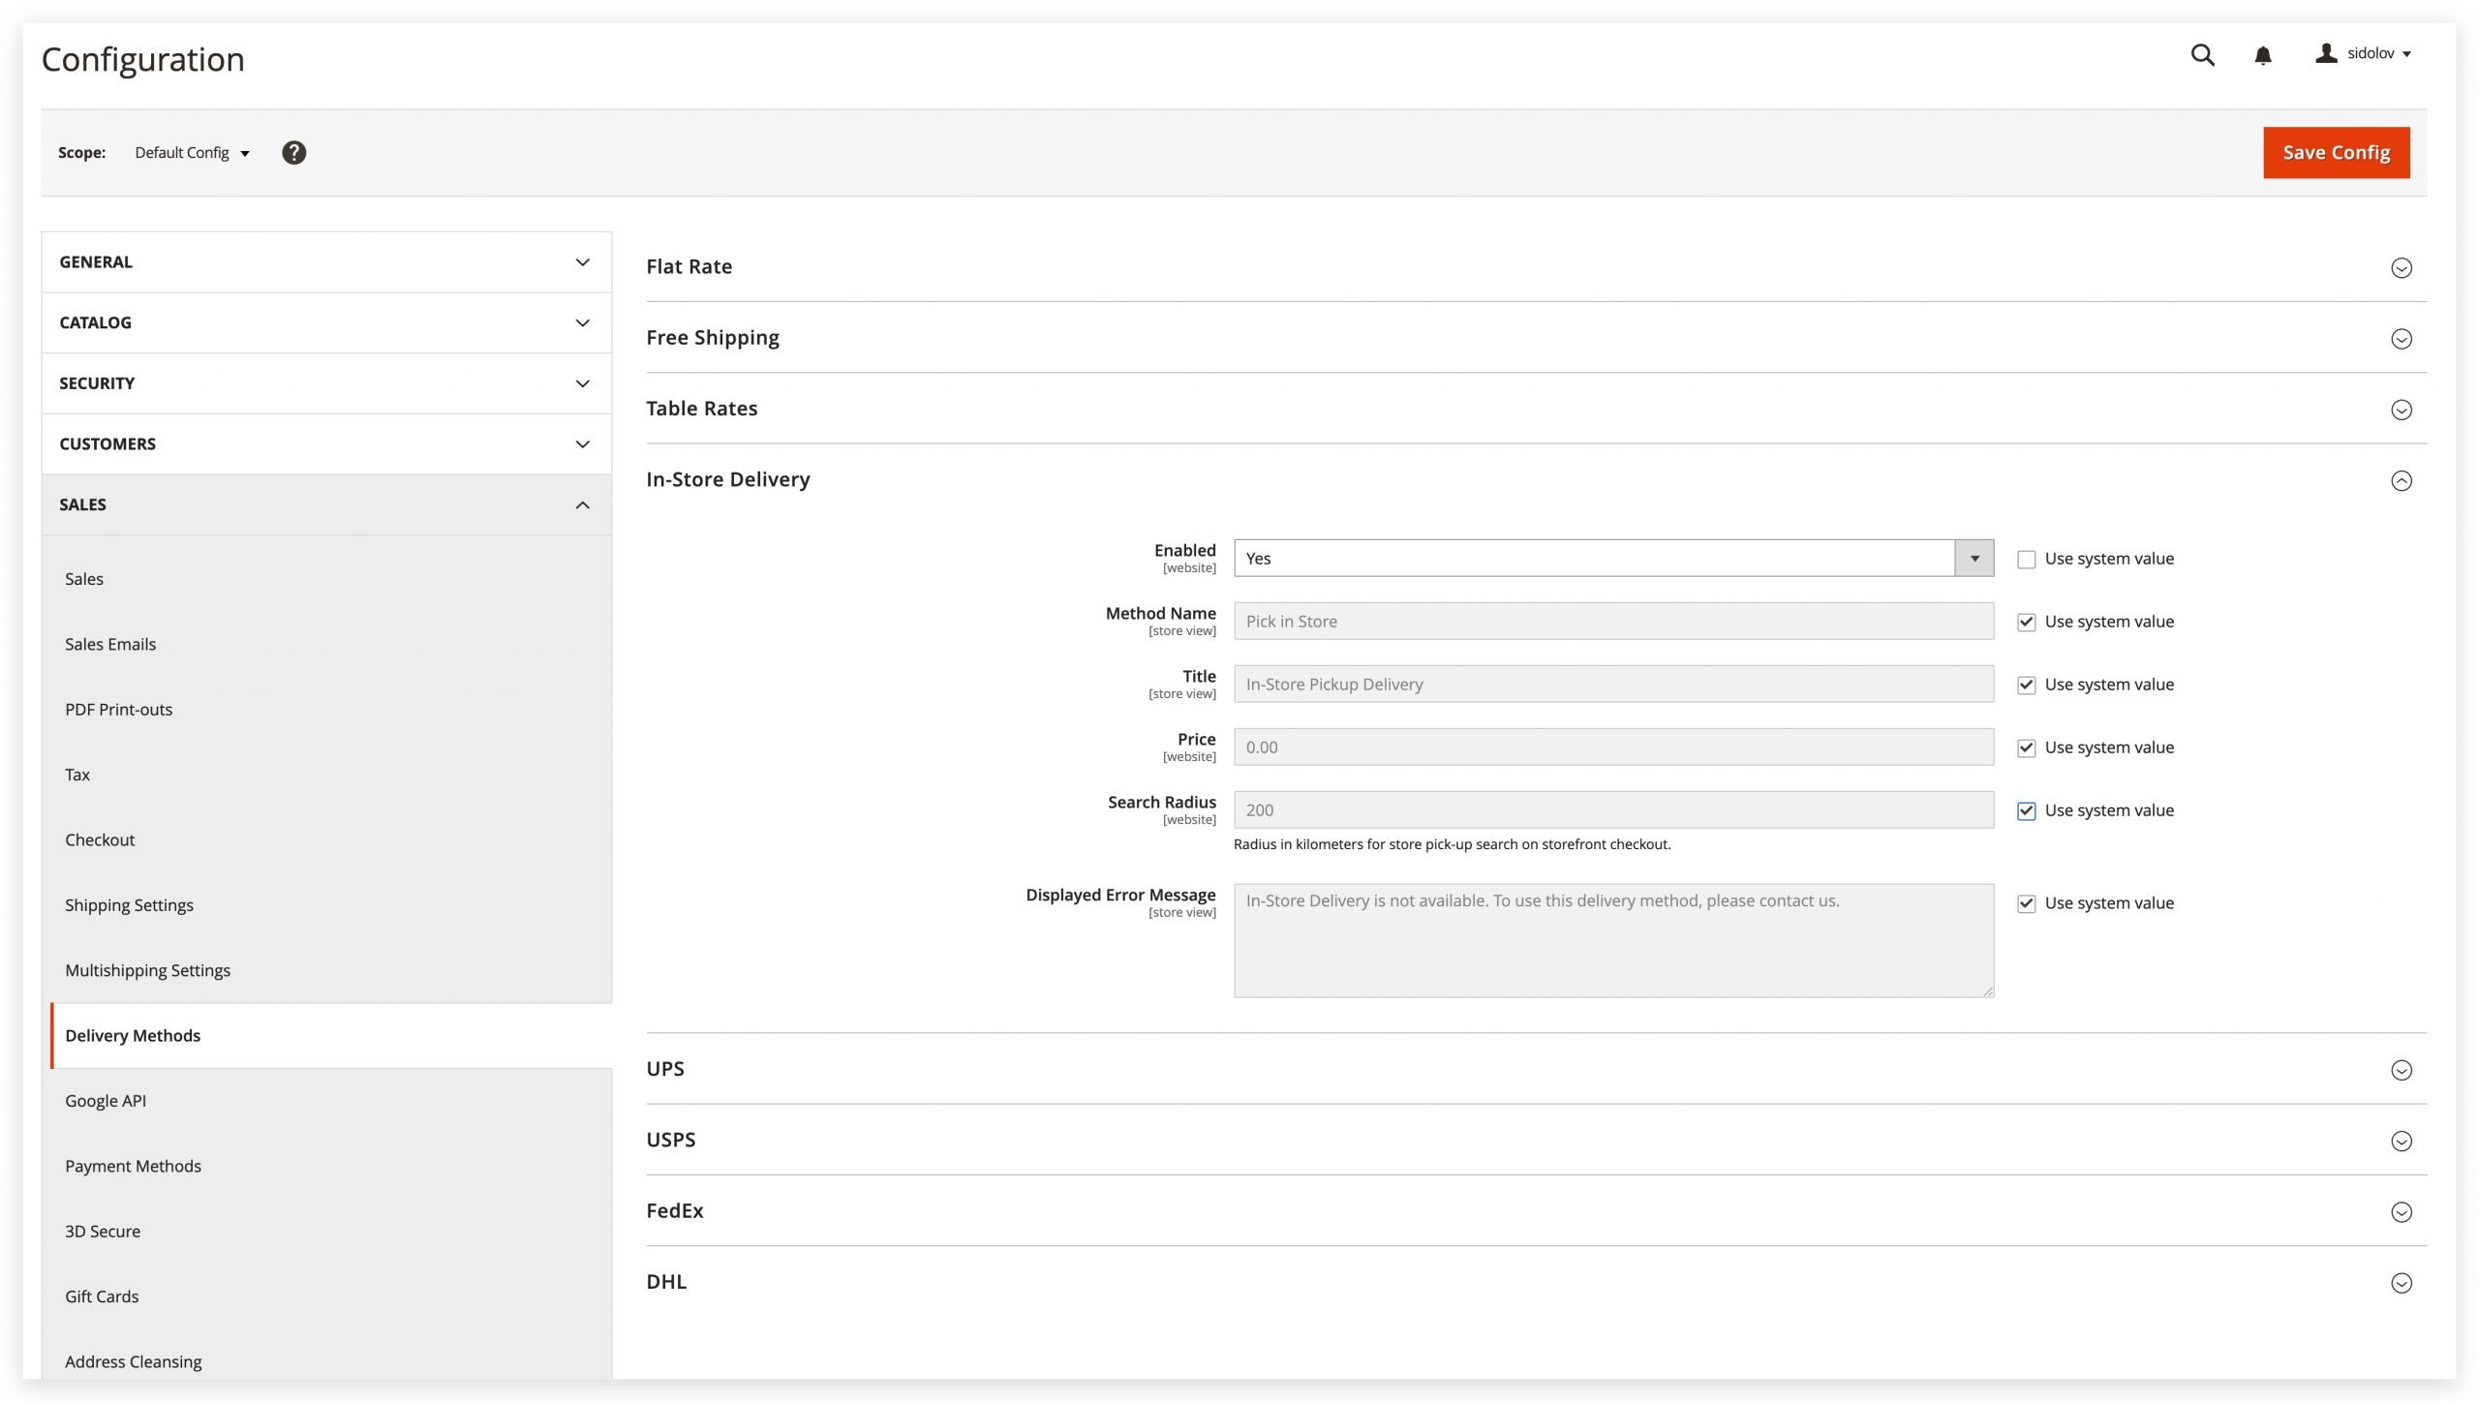Open the Shipping Settings item
Image resolution: width=2479 pixels, height=1402 pixels.
pyautogui.click(x=129, y=905)
